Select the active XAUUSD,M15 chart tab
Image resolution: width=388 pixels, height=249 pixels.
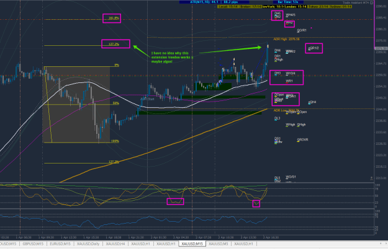(x=192, y=244)
